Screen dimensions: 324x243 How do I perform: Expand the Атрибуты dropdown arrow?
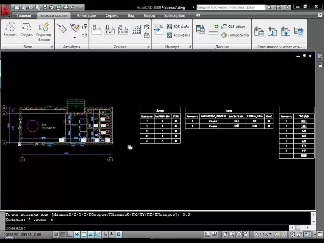pyautogui.click(x=75, y=37)
